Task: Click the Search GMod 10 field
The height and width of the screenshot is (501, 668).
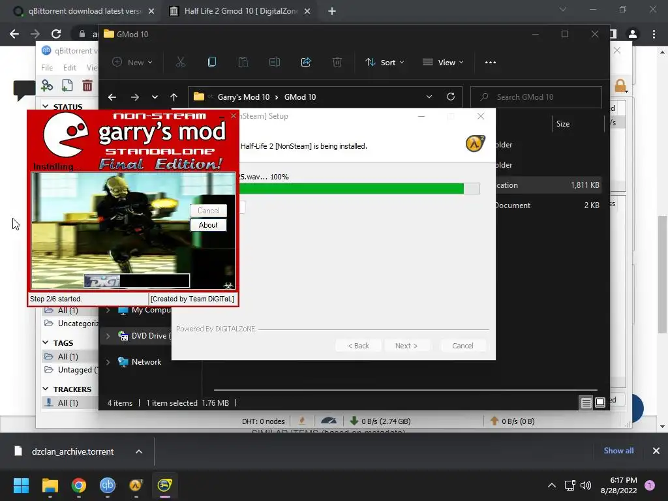Action: coord(536,97)
